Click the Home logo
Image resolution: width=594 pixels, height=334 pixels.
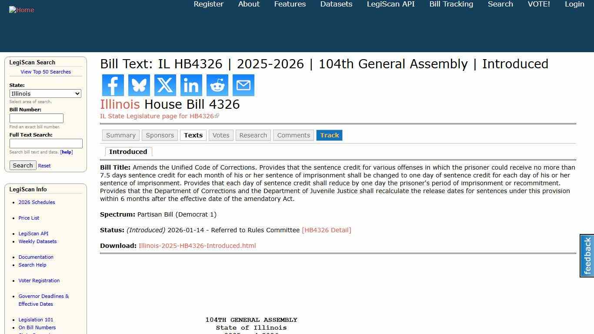21,10
